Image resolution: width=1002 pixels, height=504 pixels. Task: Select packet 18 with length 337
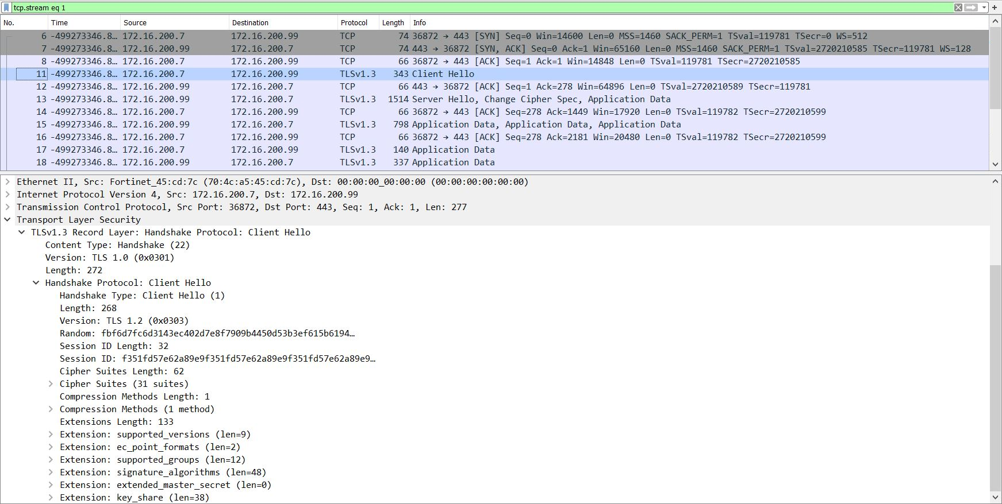[494, 162]
